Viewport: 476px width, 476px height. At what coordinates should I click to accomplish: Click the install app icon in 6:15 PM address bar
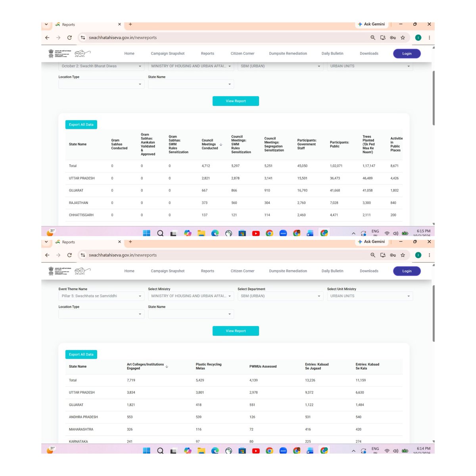(x=383, y=38)
